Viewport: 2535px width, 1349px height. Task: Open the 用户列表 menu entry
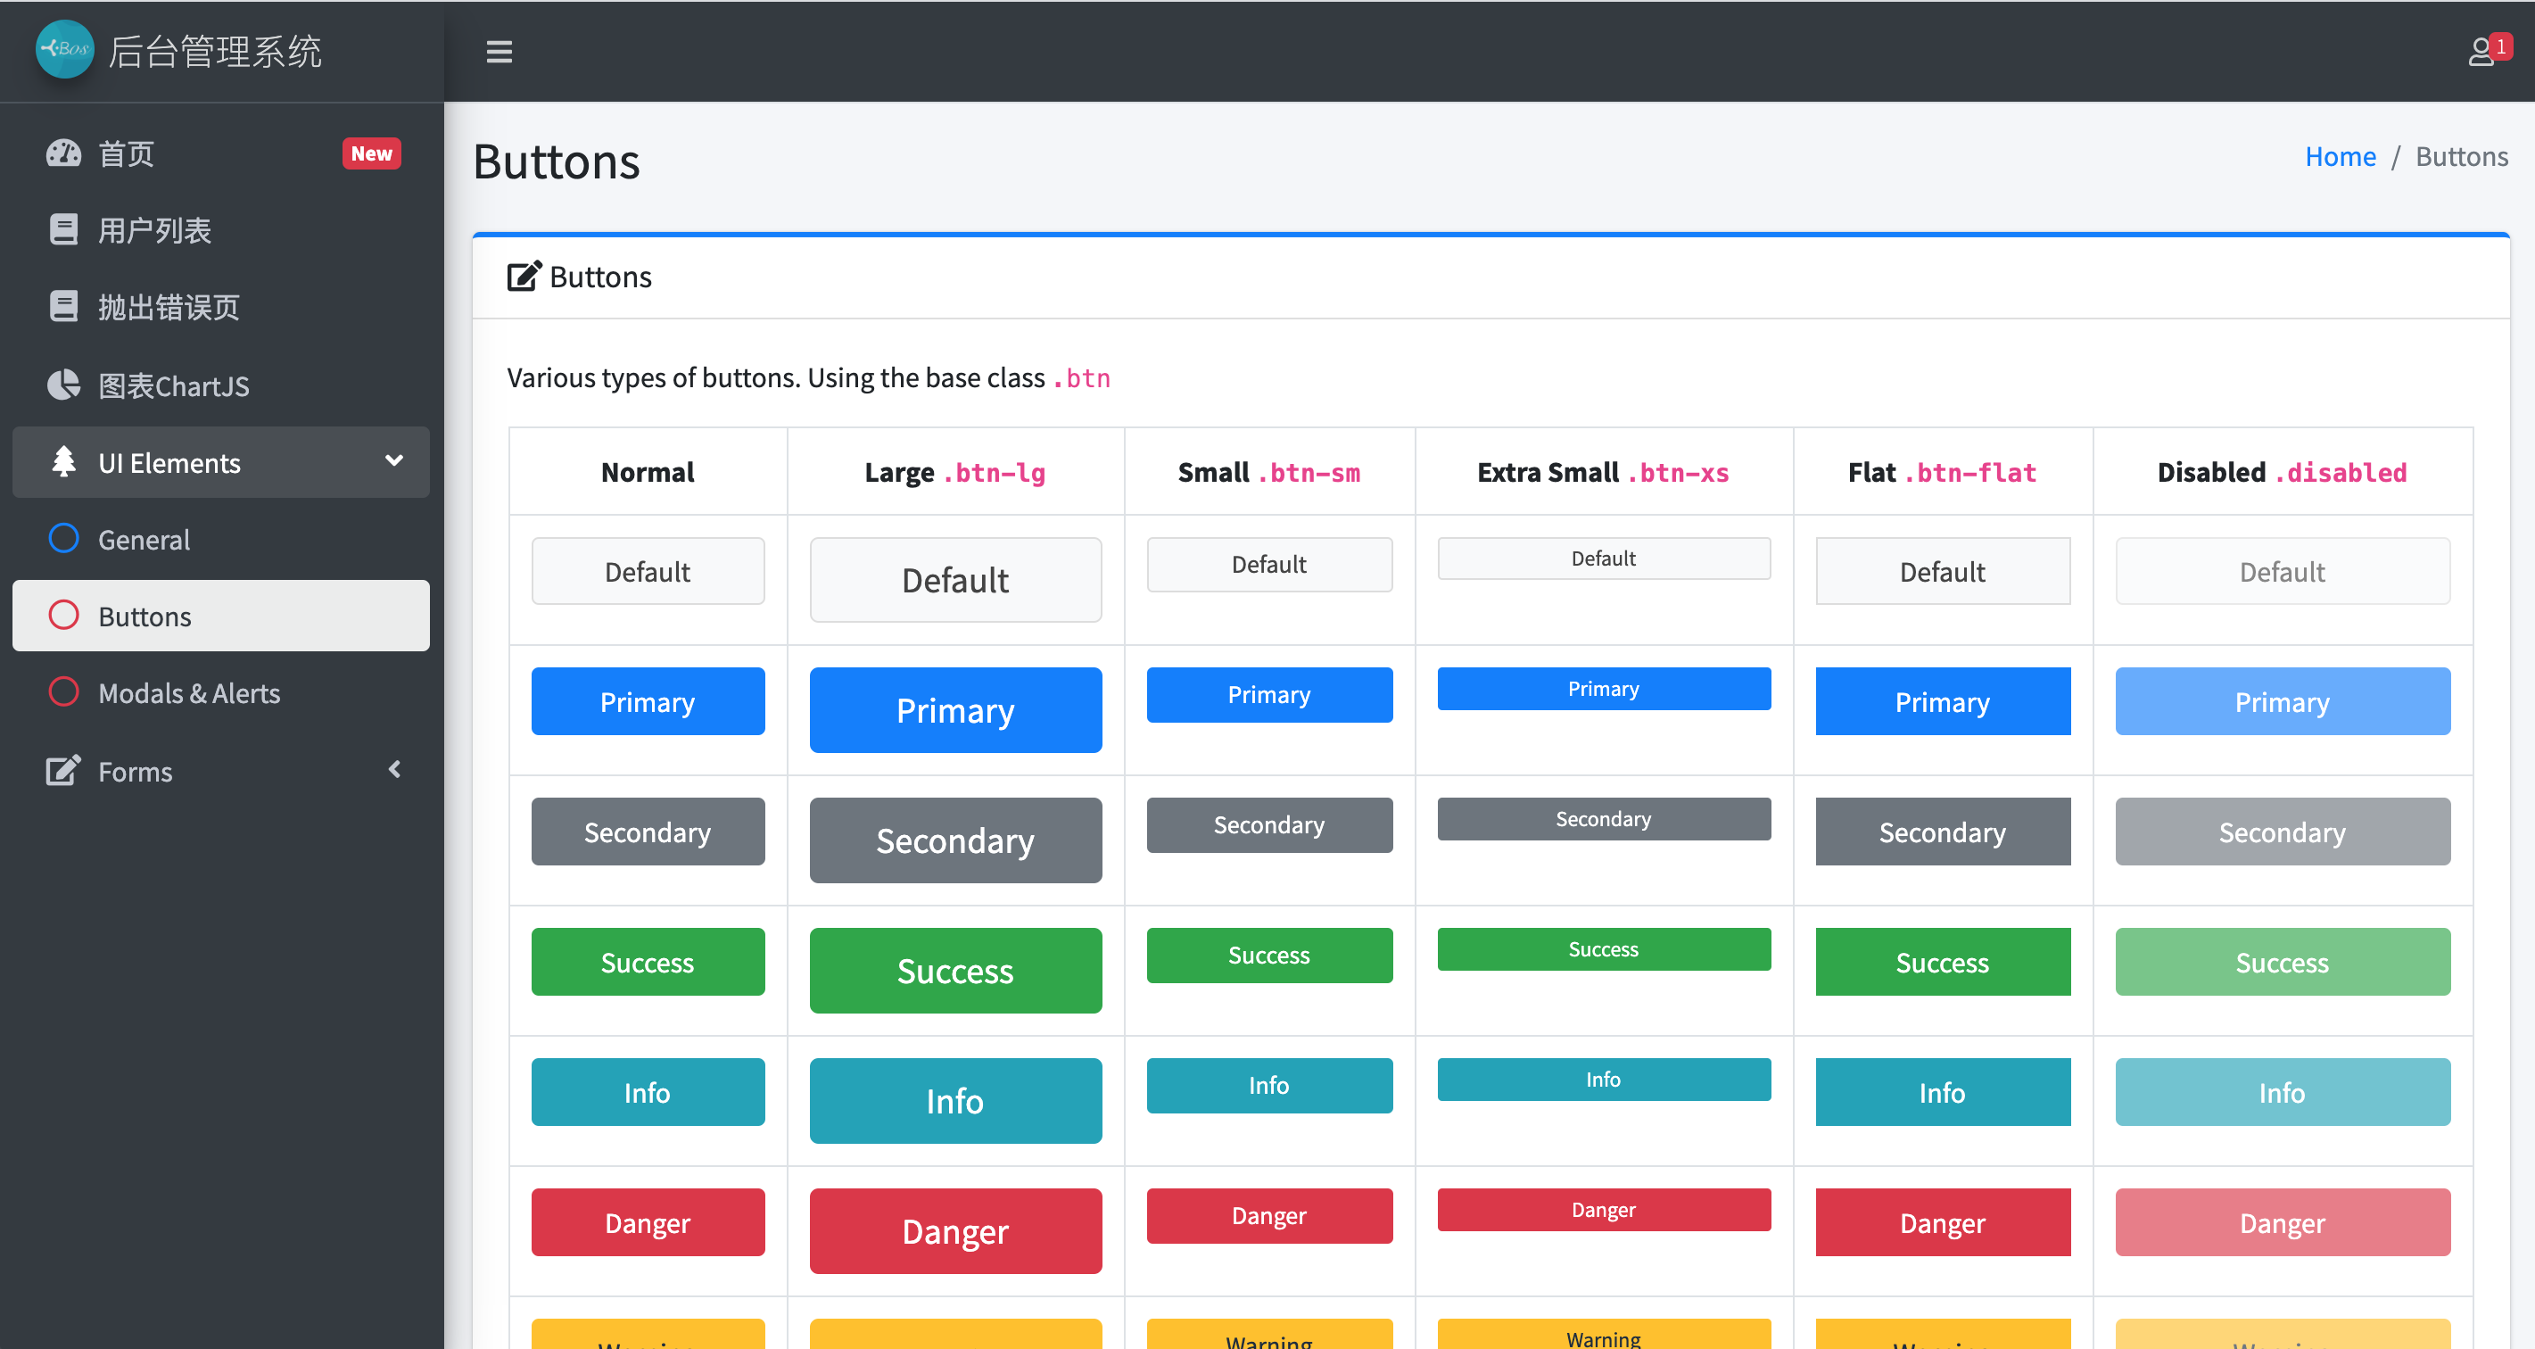(x=154, y=230)
